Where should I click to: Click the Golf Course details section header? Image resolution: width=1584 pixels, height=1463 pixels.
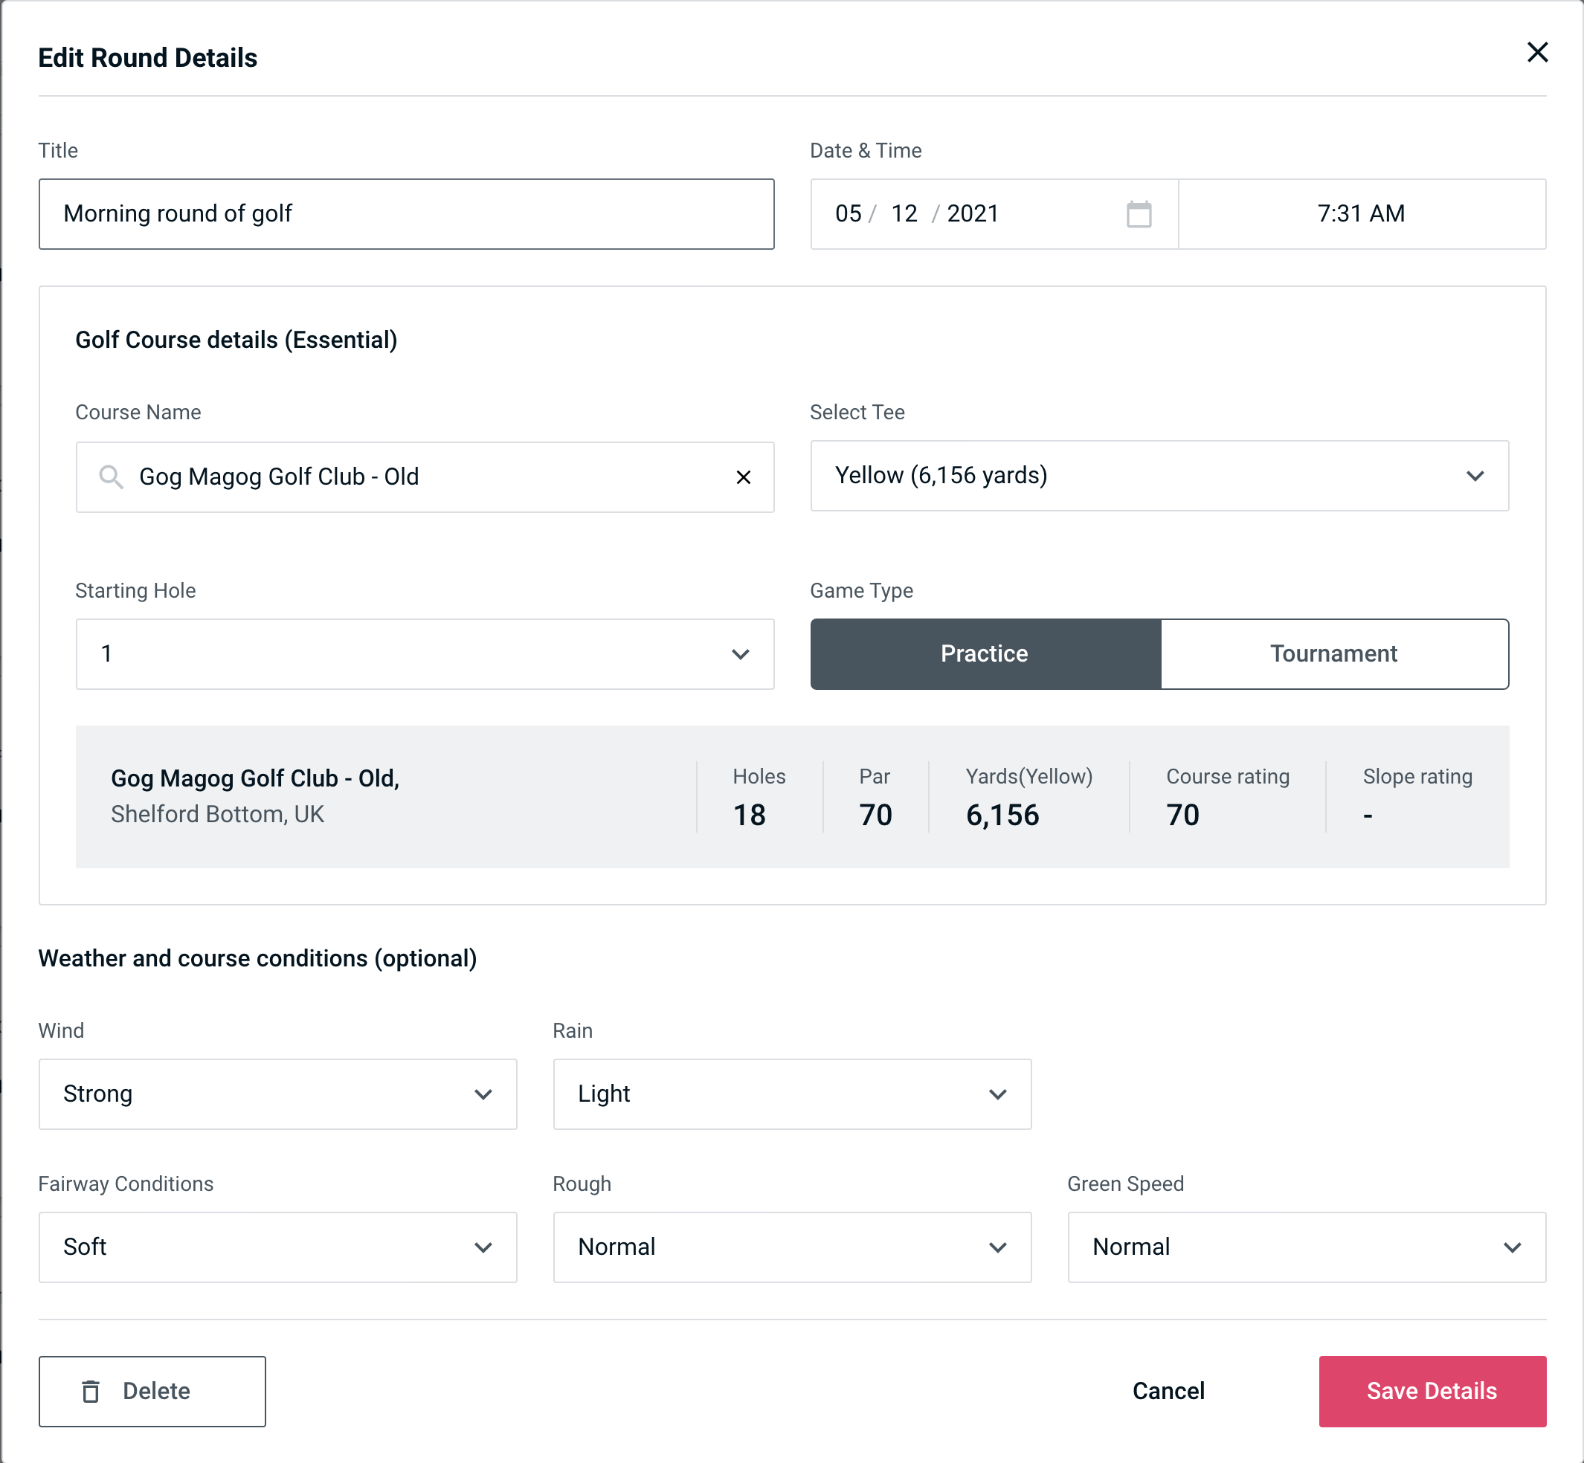[x=237, y=338]
